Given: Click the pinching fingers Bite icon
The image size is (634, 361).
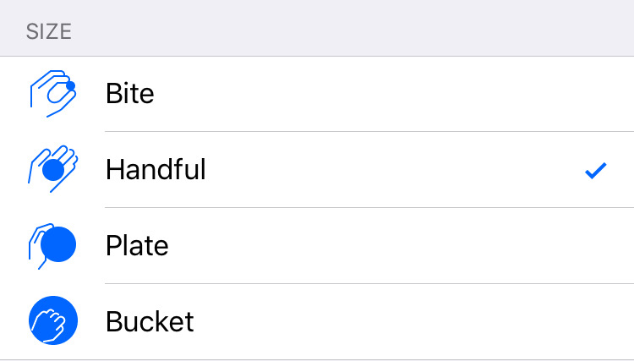Looking at the screenshot, I should (53, 94).
